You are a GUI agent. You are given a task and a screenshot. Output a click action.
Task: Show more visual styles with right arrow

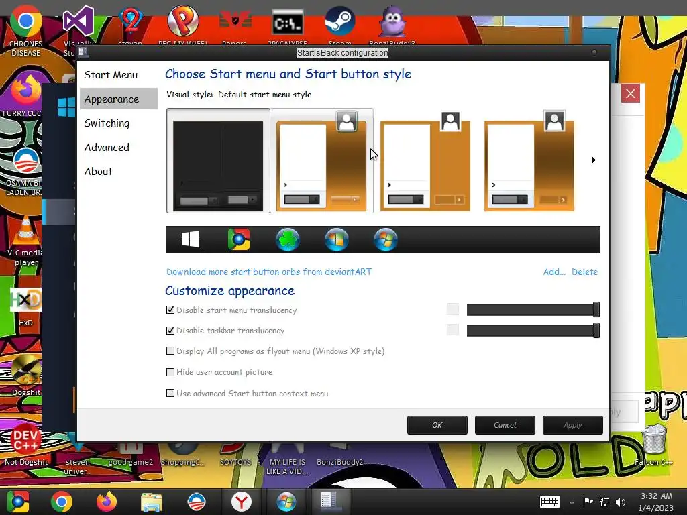coord(593,160)
